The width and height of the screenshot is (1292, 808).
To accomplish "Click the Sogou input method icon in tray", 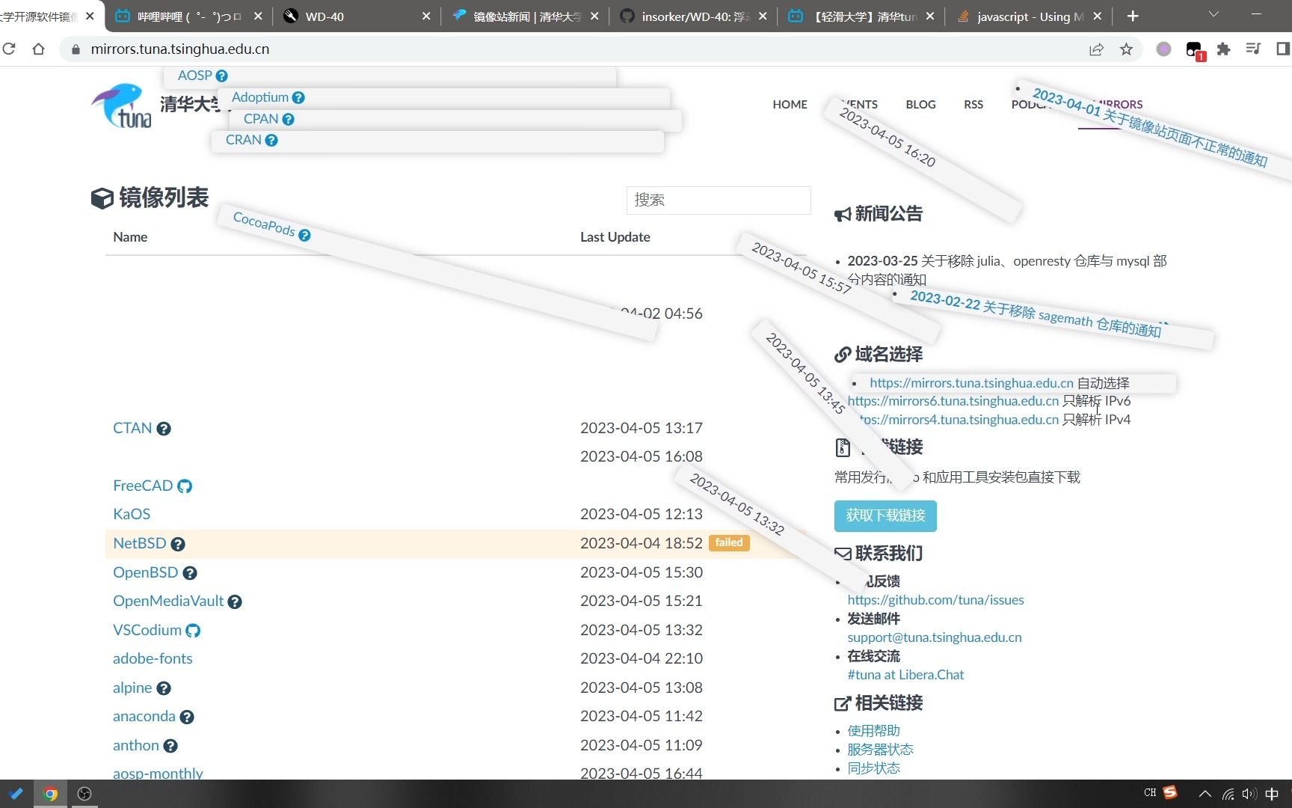I will pyautogui.click(x=1170, y=792).
